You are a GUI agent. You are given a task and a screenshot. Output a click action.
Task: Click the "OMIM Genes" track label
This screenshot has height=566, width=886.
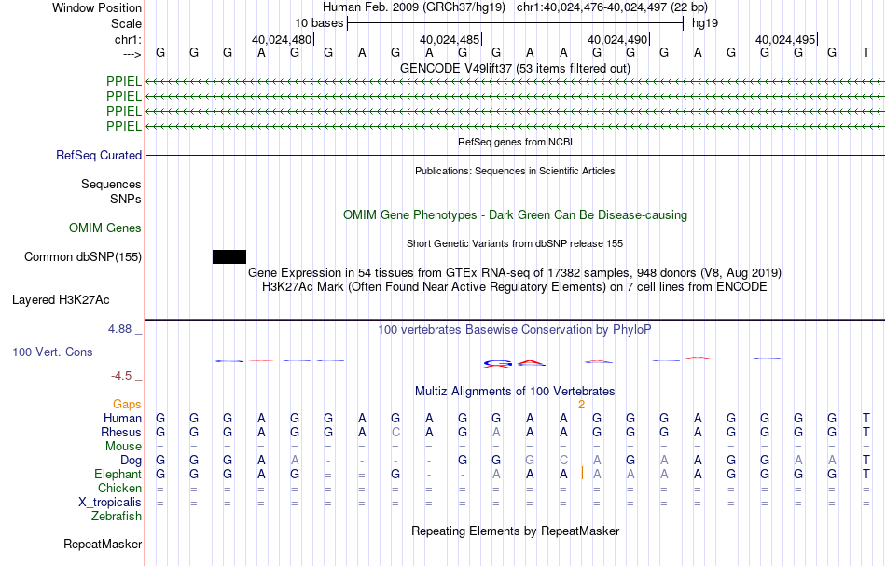[105, 228]
